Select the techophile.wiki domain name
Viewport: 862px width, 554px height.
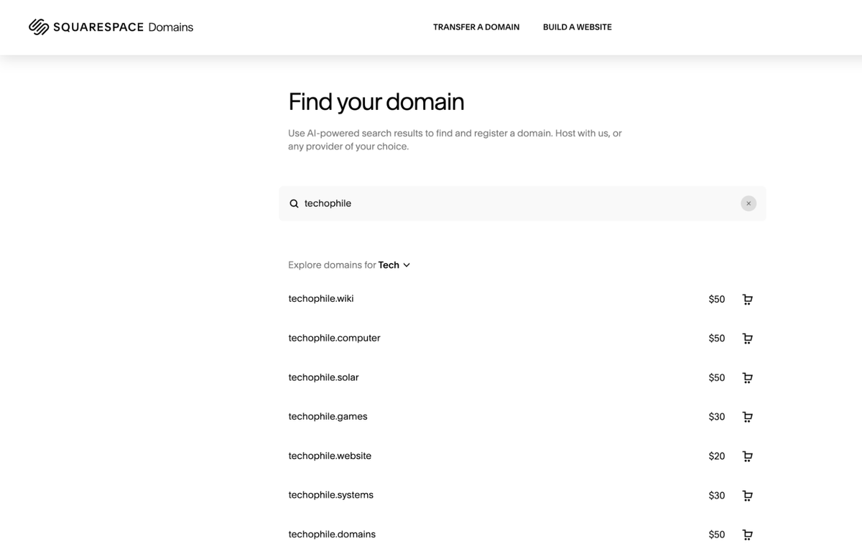tap(321, 298)
